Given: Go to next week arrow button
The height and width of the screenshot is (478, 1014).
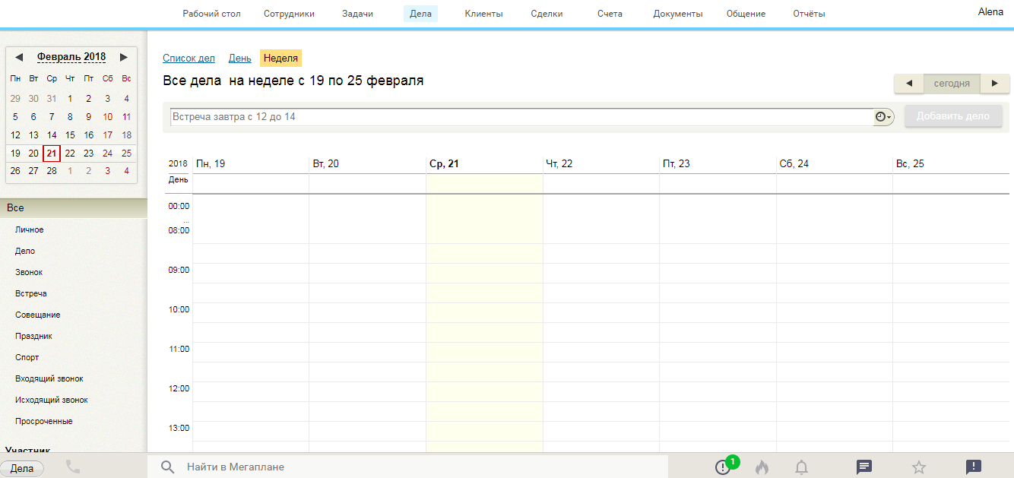Looking at the screenshot, I should [995, 84].
